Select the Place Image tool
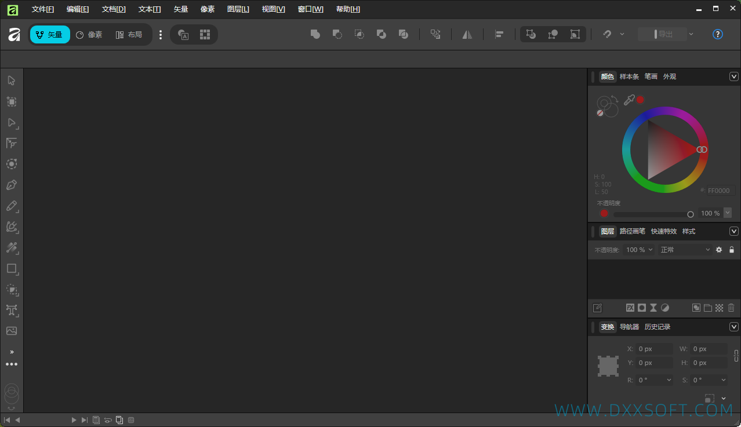Image resolution: width=741 pixels, height=427 pixels. tap(12, 331)
